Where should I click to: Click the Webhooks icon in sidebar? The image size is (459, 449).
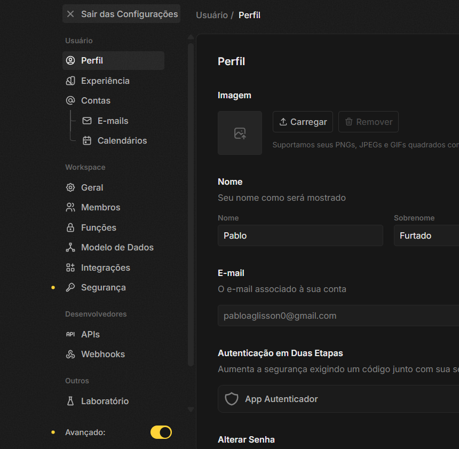click(x=70, y=355)
